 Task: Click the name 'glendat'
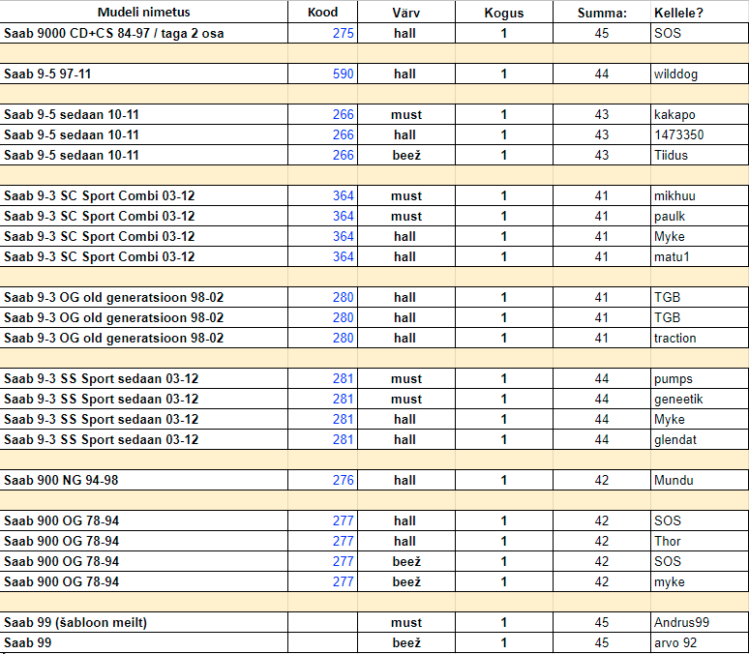[674, 439]
